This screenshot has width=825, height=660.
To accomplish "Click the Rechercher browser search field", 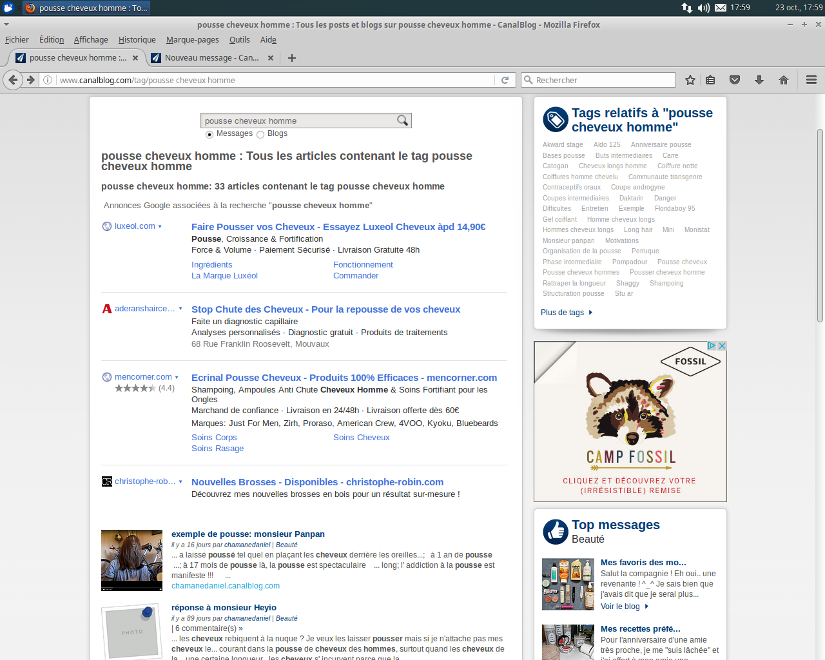I will tap(598, 80).
